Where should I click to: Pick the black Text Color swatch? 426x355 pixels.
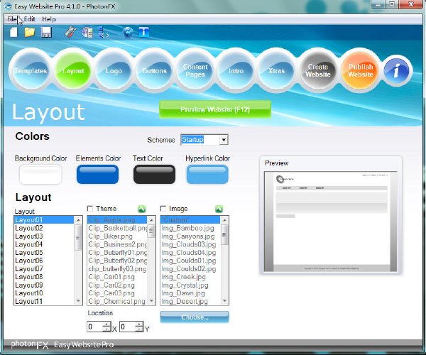(x=154, y=175)
